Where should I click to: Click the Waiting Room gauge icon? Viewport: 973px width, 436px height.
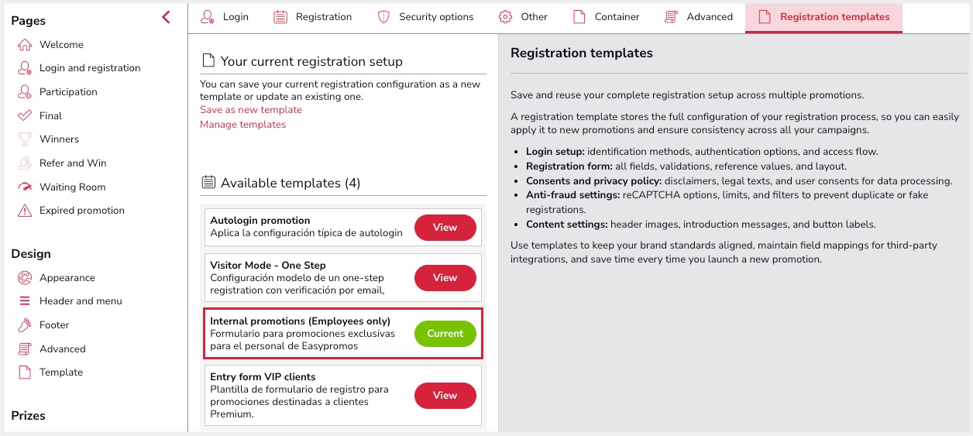(x=25, y=187)
